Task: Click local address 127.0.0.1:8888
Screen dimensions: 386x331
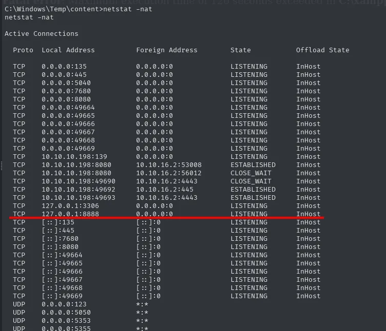Action: (x=70, y=214)
